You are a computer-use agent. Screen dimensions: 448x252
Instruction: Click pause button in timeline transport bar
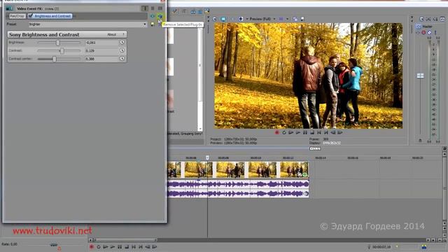click(120, 247)
